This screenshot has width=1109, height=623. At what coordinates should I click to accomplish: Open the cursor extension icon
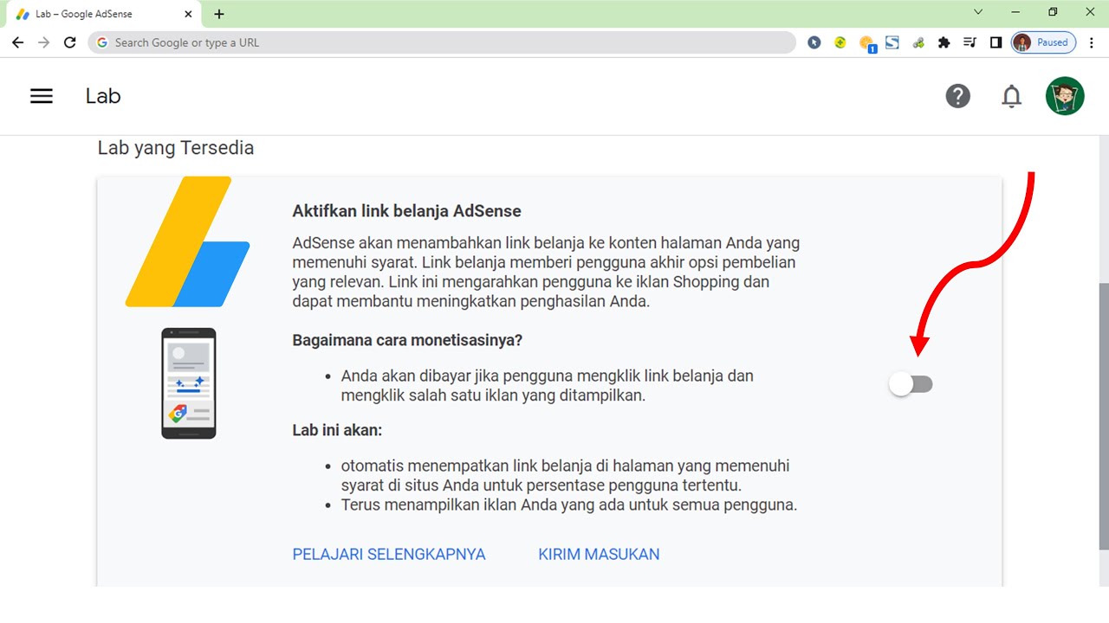point(814,42)
